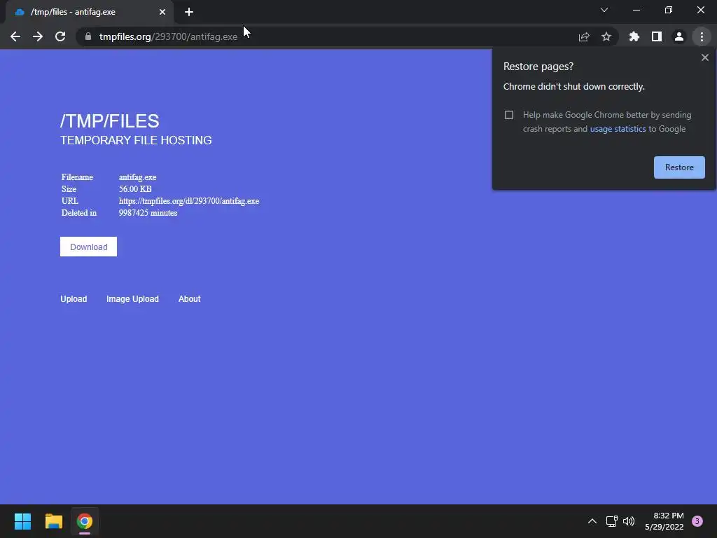This screenshot has width=717, height=538.
Task: View site info via the padlock icon
Action: [x=88, y=36]
